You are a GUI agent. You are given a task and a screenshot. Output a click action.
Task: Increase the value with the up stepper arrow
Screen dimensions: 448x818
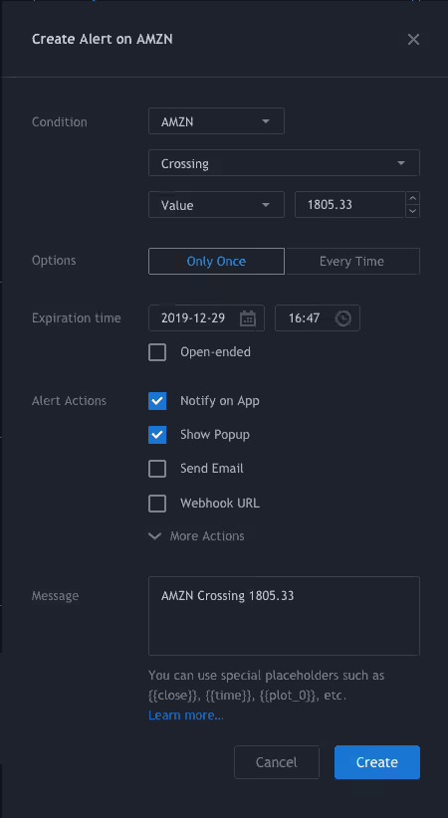(412, 198)
